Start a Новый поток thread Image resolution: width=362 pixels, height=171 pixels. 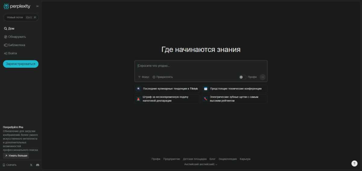tap(21, 17)
